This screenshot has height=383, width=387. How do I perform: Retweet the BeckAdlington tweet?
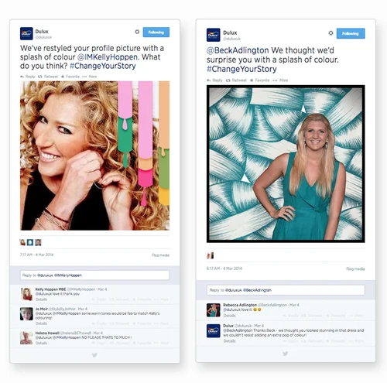click(236, 80)
